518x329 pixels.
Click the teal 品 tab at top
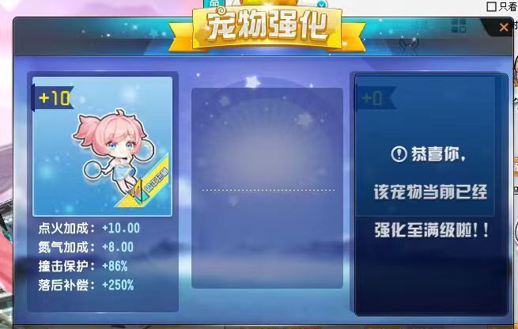tap(214, 3)
